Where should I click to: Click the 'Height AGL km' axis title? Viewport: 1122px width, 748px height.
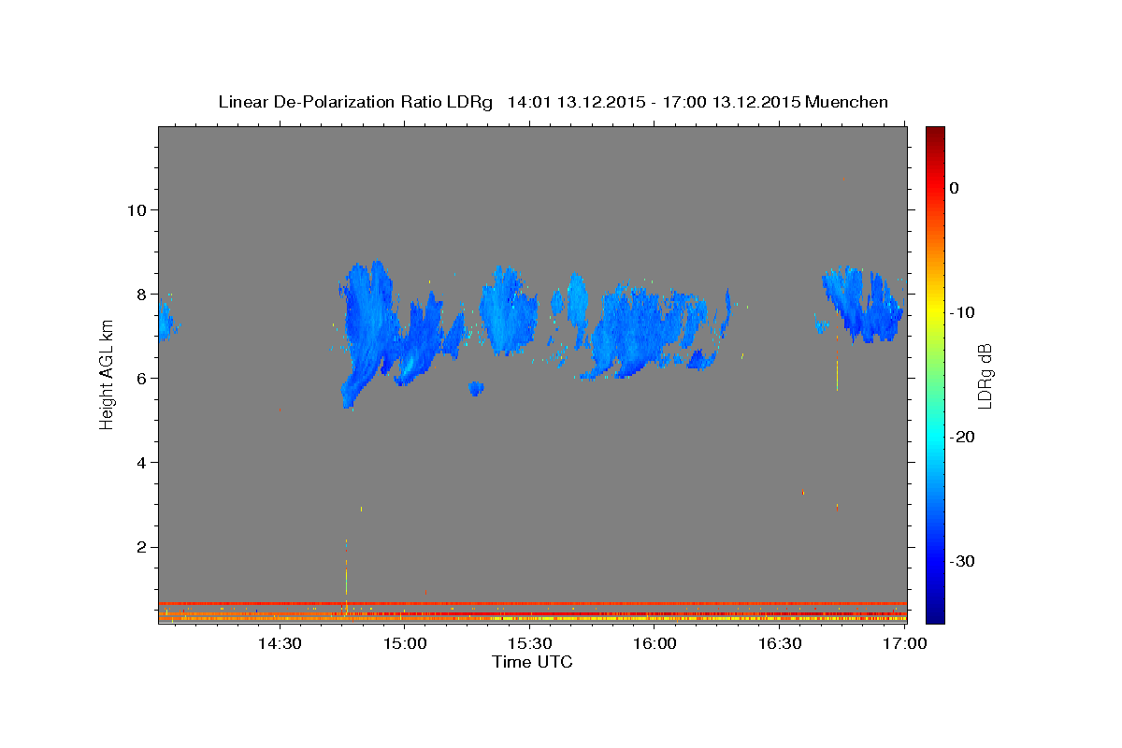107,375
